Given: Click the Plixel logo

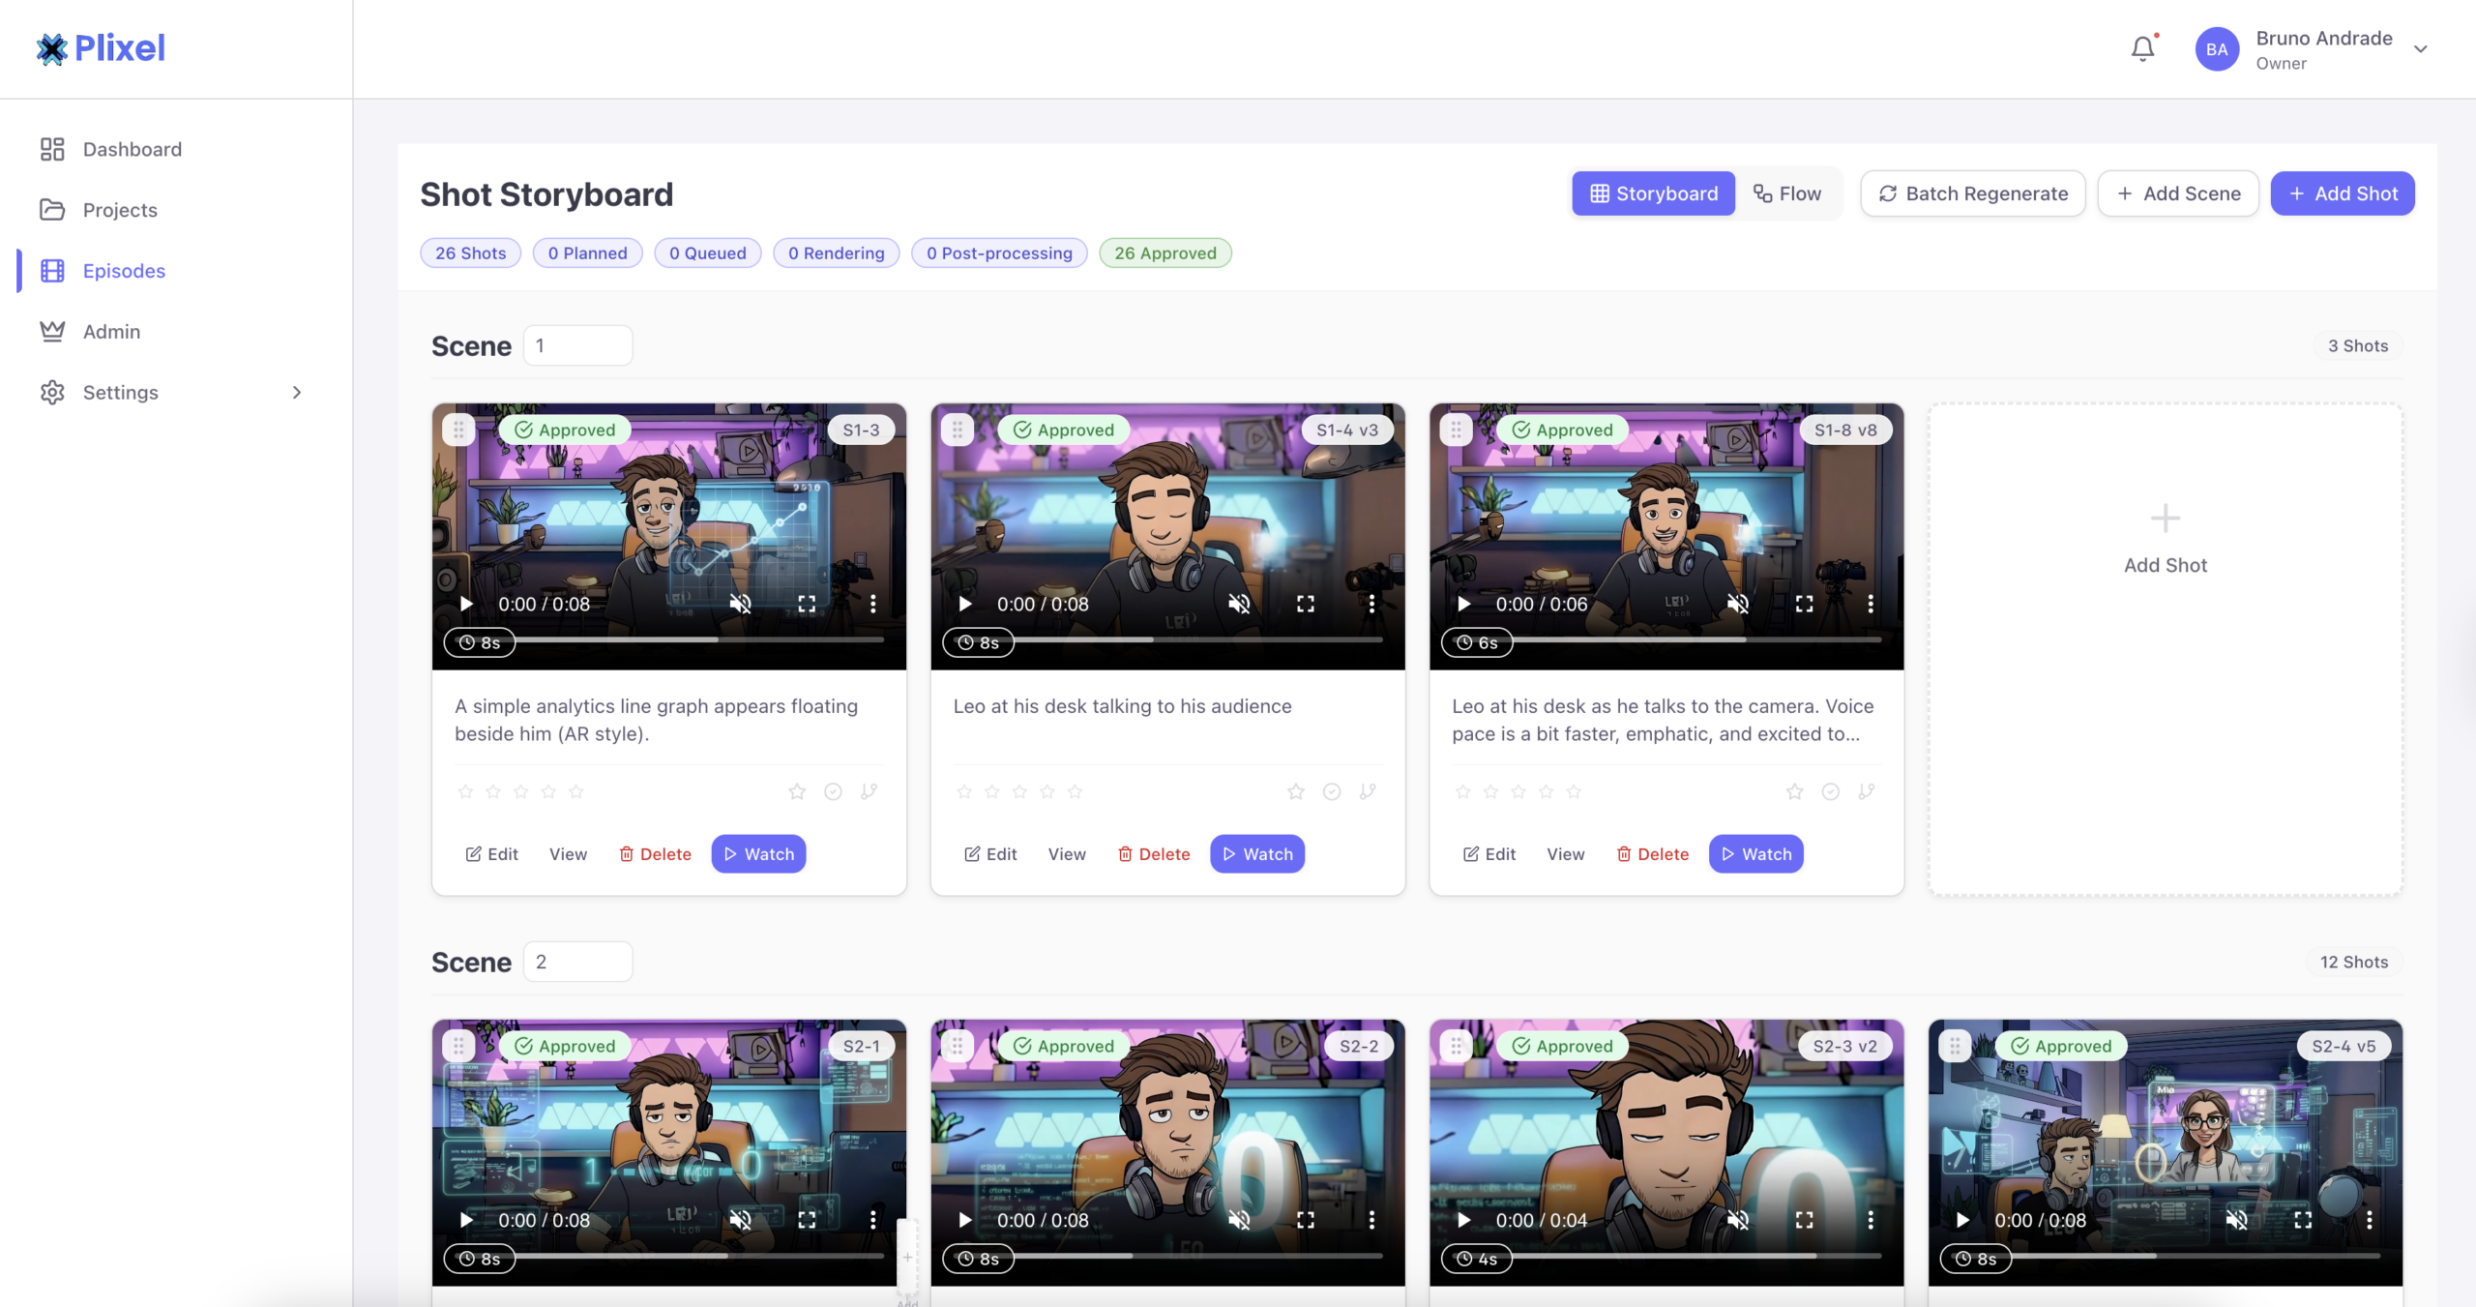Looking at the screenshot, I should (x=101, y=48).
